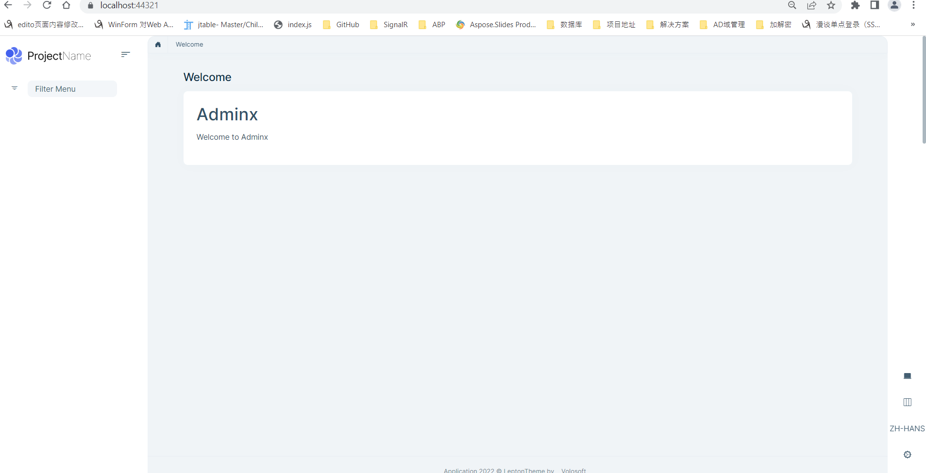Open the WinForm bookmark
Viewport: 926px width, 473px height.
point(134,25)
